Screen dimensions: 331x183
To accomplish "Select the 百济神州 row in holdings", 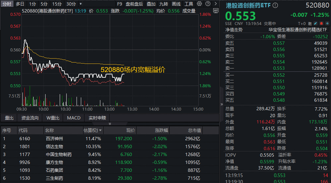I will click(54, 139).
